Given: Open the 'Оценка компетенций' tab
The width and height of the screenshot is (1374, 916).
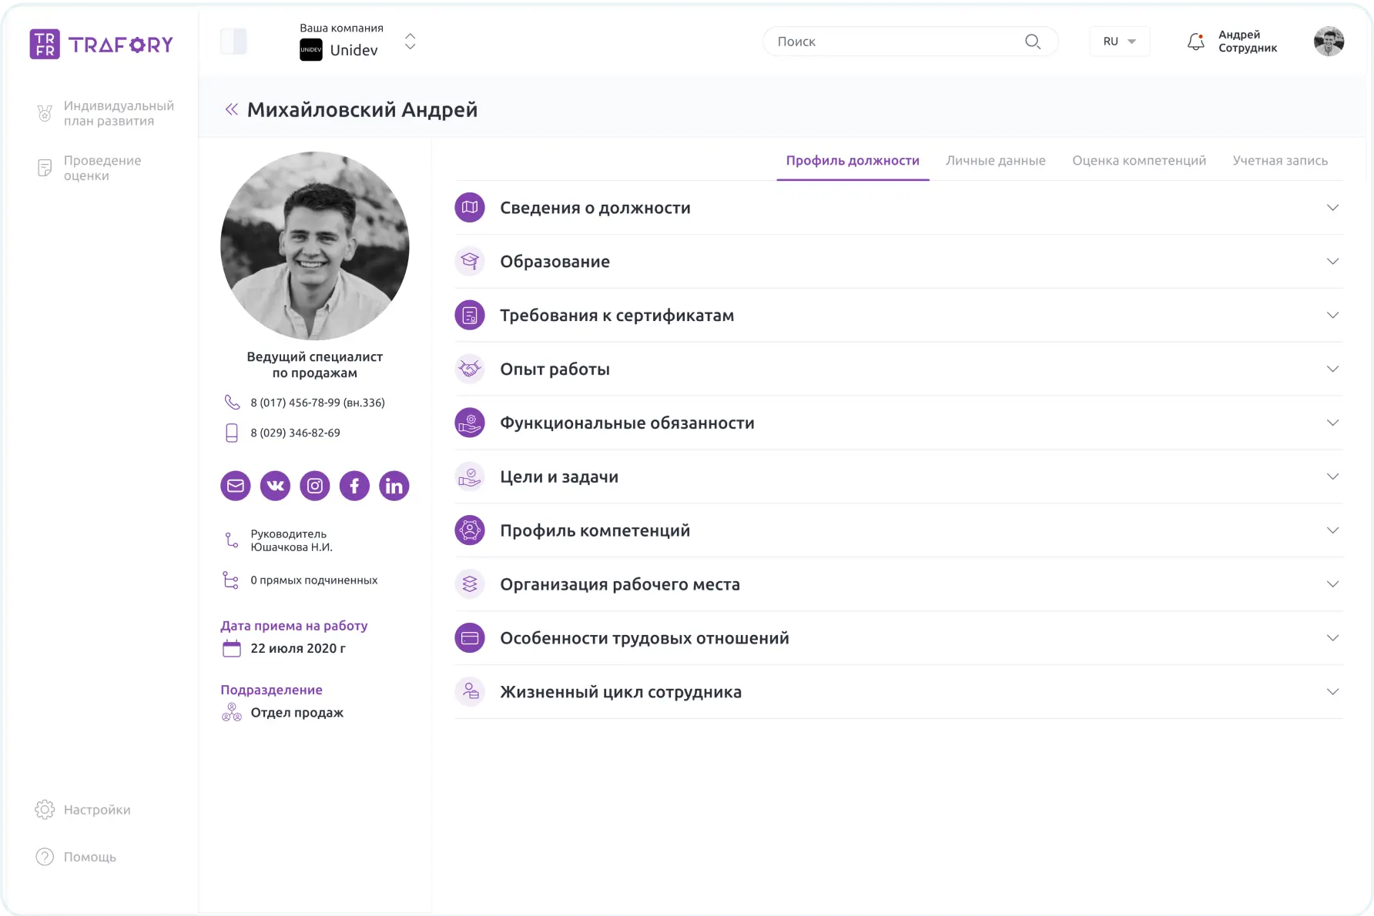Looking at the screenshot, I should click(1139, 160).
